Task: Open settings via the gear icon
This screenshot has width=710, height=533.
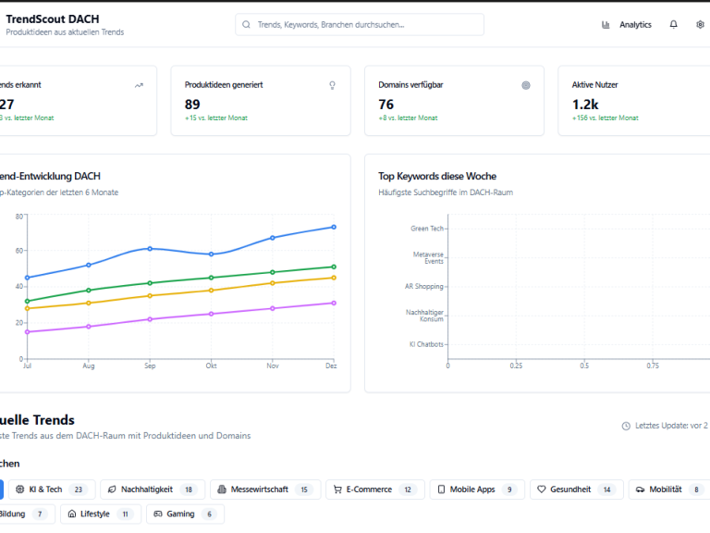Action: coord(700,25)
